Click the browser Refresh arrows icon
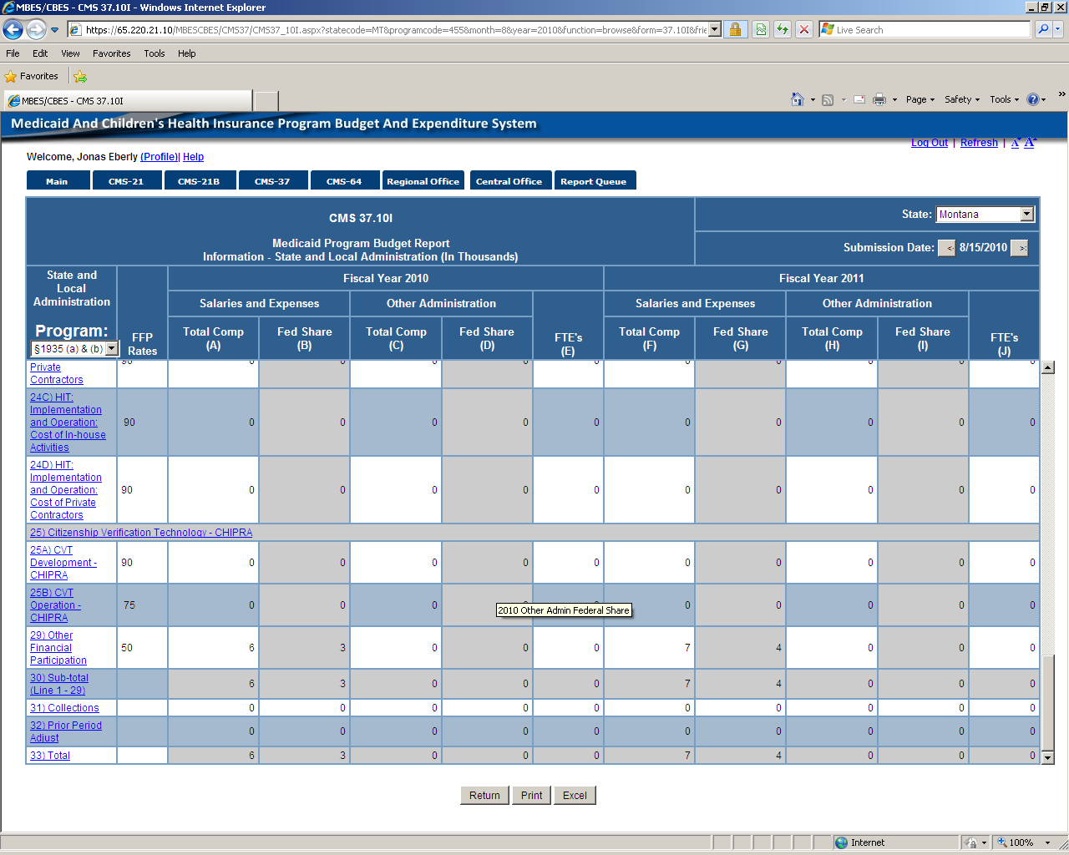 [783, 30]
